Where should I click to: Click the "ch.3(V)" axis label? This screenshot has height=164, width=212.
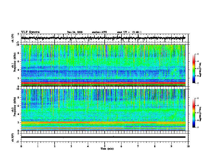[x=13, y=137]
